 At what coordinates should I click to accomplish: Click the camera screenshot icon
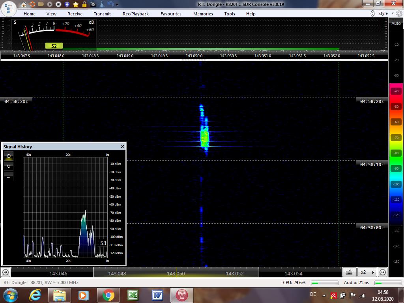click(x=93, y=4)
